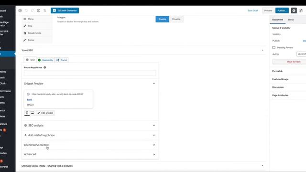The width and height of the screenshot is (306, 172).
Task: Toggle Status & Visibility panel
Action: [288, 28]
